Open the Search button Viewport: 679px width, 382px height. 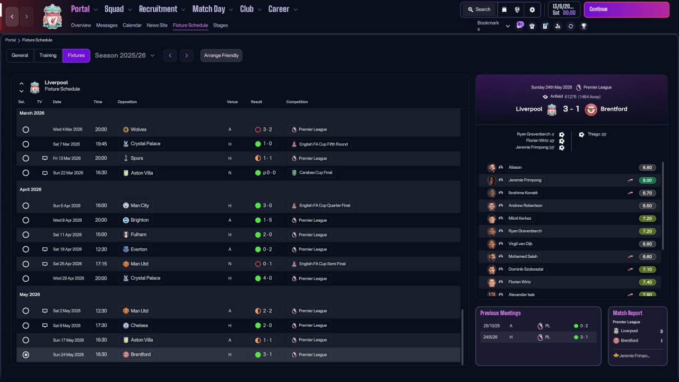pyautogui.click(x=479, y=10)
